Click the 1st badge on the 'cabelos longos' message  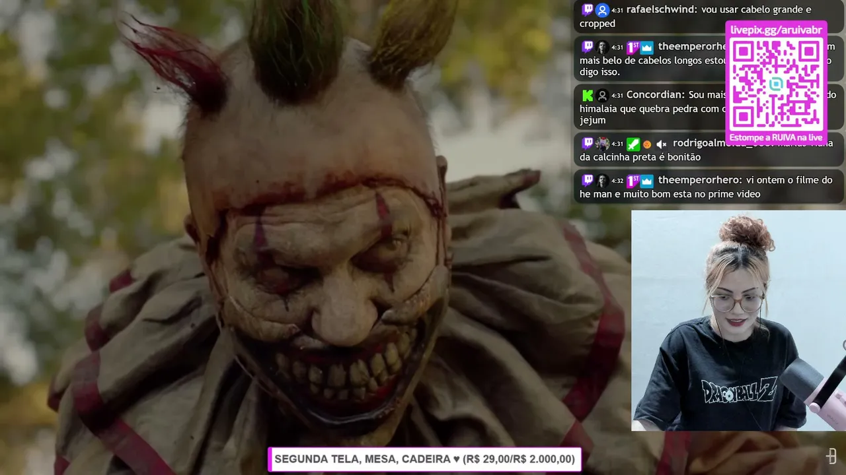633,47
